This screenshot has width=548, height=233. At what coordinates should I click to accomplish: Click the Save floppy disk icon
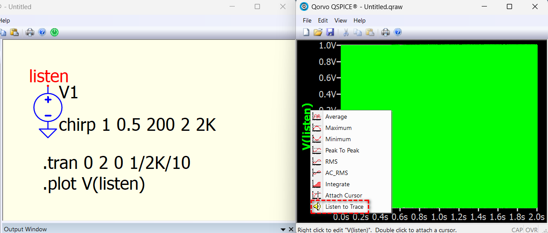pos(330,32)
